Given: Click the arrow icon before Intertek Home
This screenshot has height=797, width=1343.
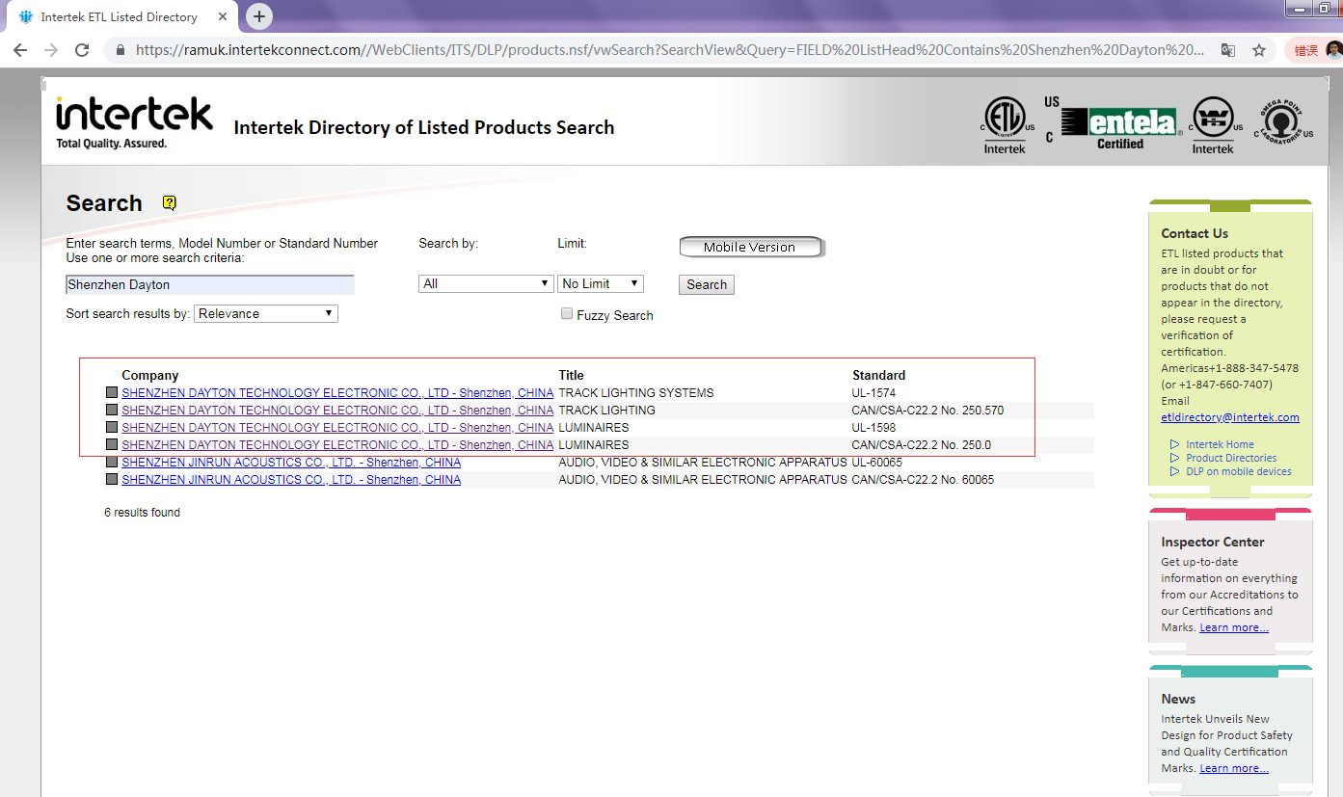Looking at the screenshot, I should (x=1174, y=444).
